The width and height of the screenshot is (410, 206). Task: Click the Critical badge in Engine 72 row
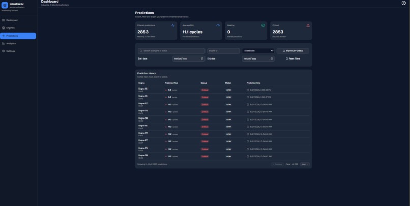pyautogui.click(x=204, y=134)
